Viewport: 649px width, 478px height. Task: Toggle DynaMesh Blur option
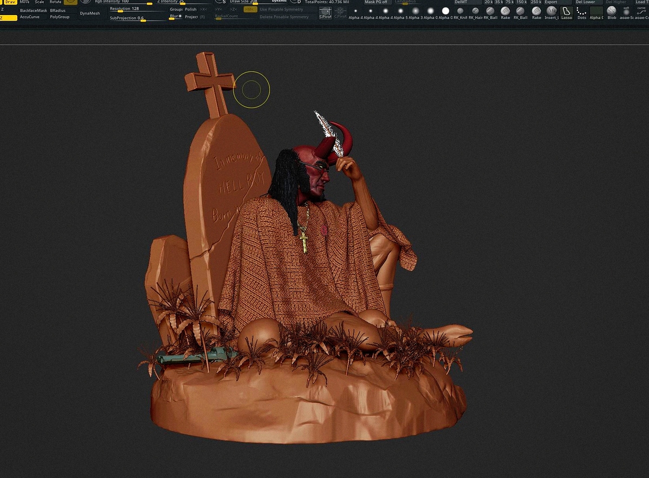(x=176, y=16)
